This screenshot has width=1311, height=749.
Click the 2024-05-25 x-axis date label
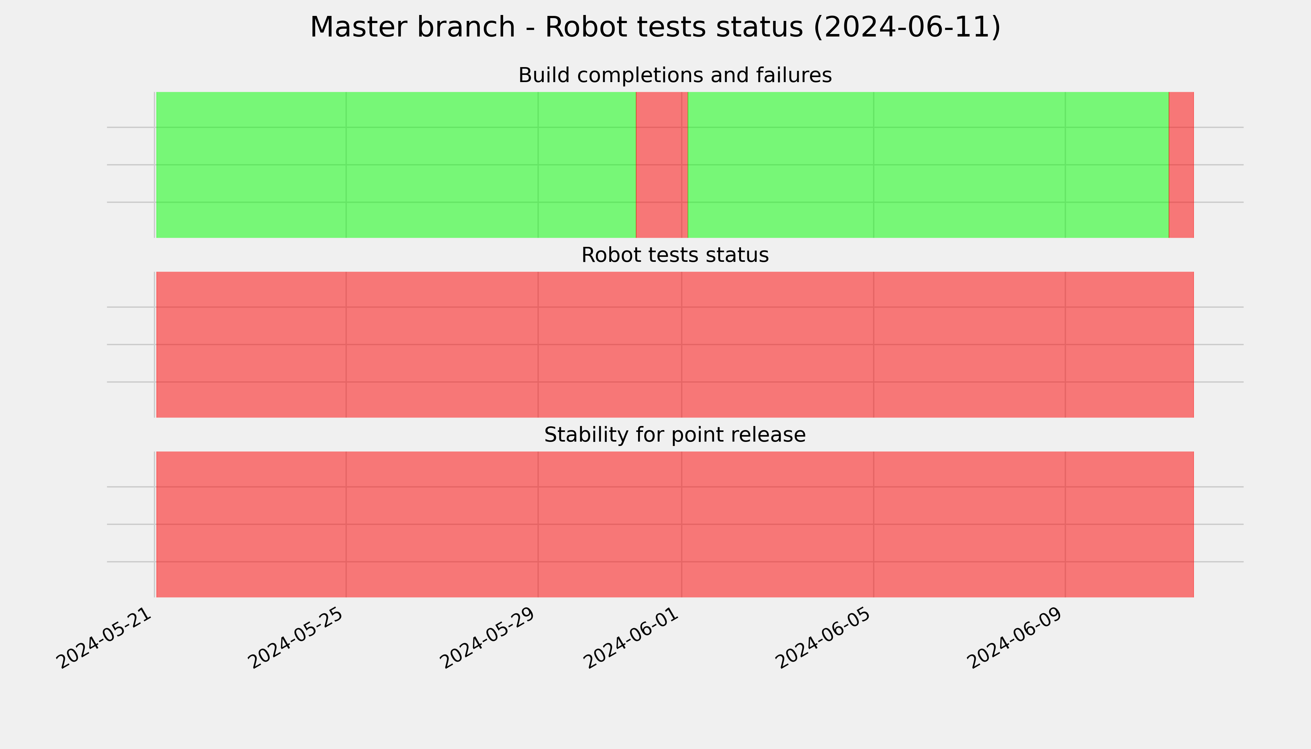pos(296,638)
